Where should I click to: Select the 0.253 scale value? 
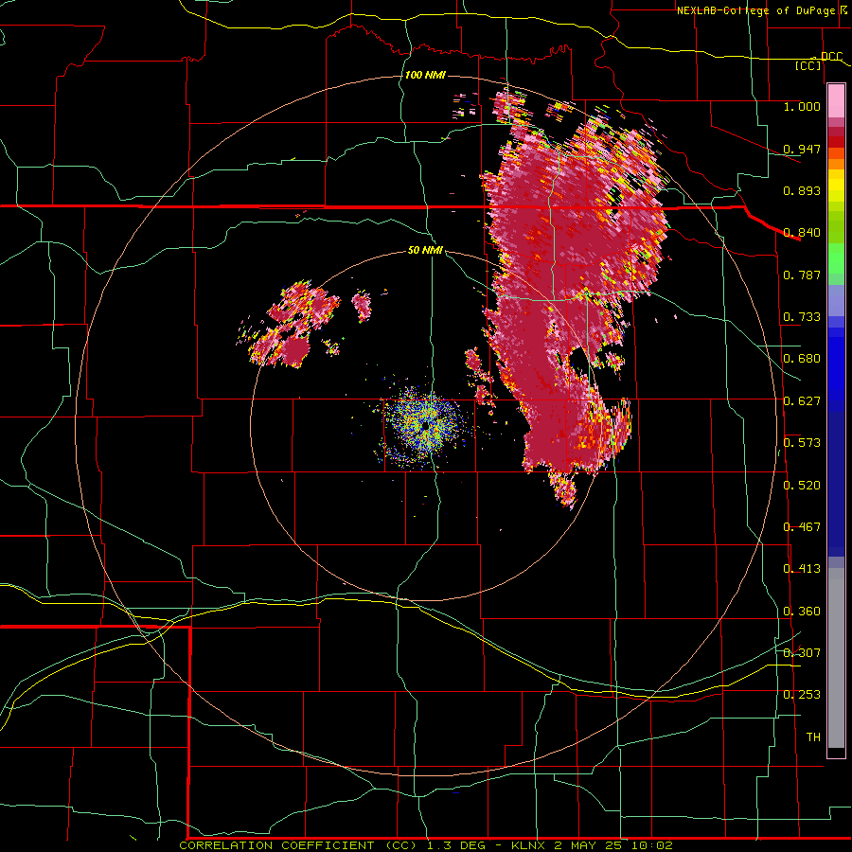802,695
